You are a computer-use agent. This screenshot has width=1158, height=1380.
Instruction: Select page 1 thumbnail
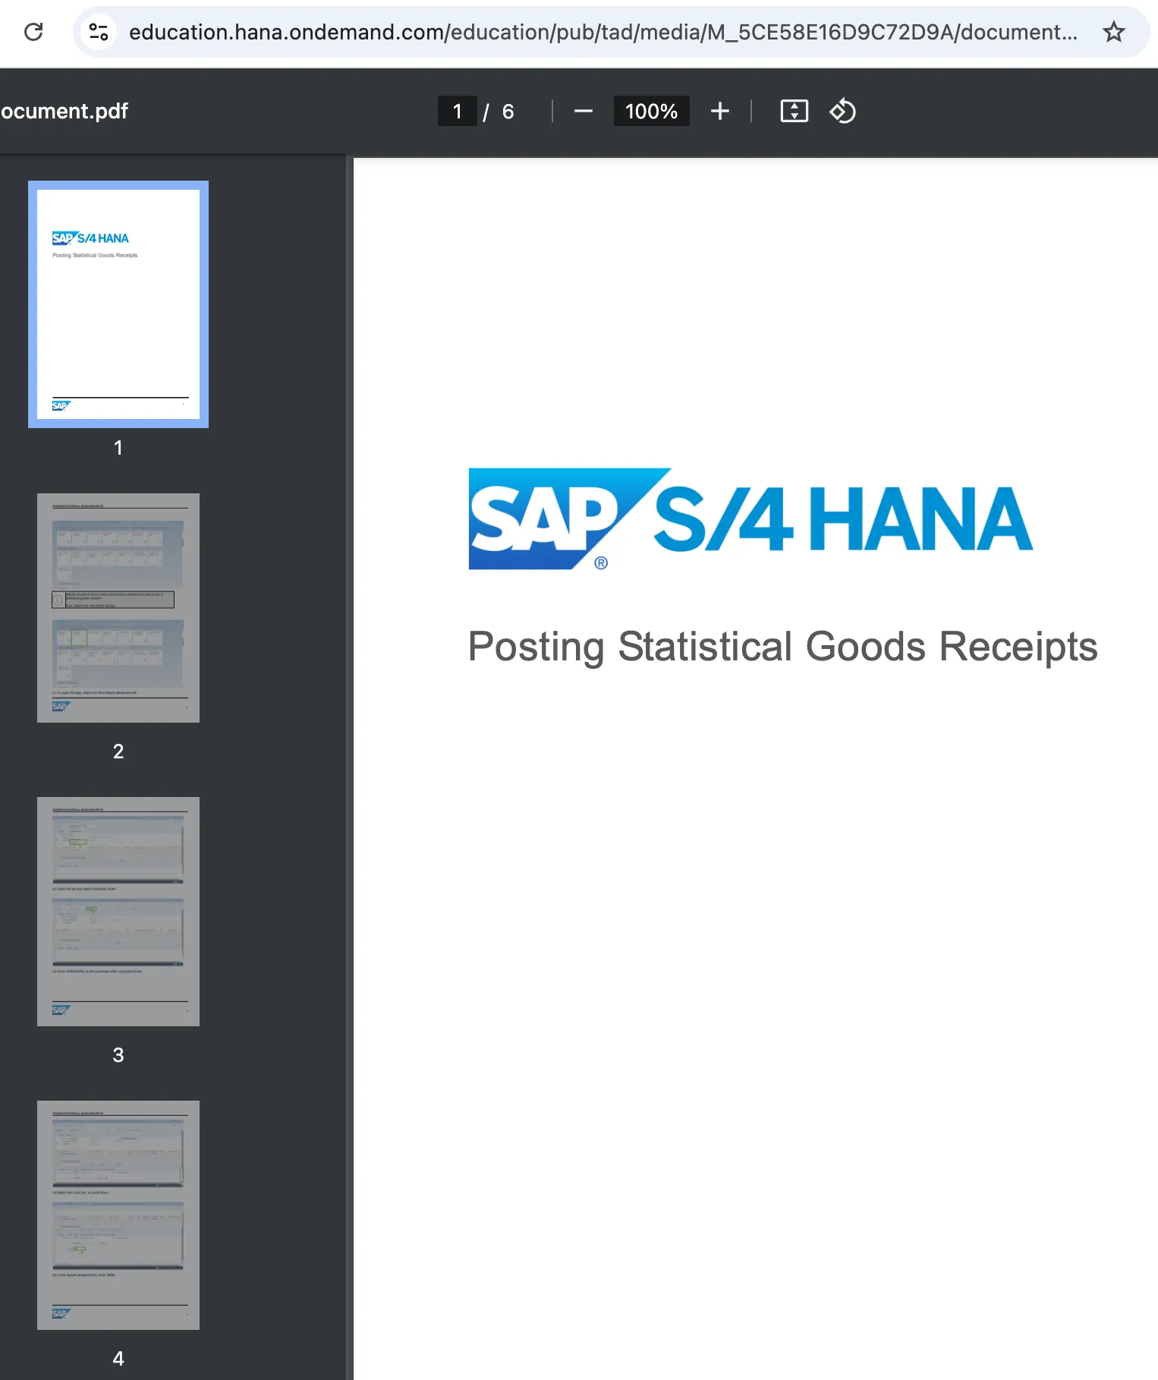pos(118,304)
